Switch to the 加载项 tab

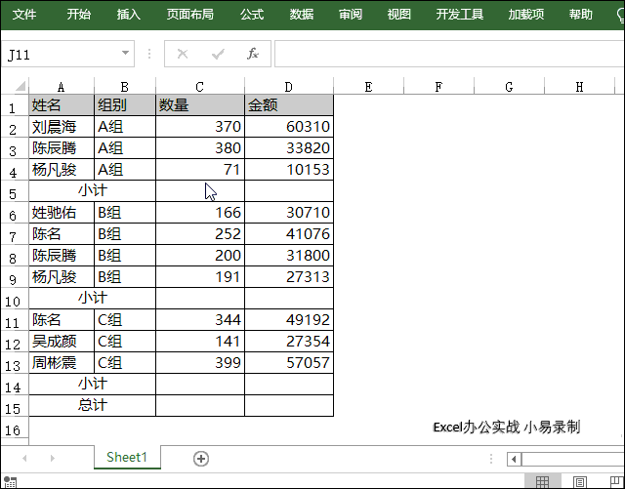click(526, 15)
